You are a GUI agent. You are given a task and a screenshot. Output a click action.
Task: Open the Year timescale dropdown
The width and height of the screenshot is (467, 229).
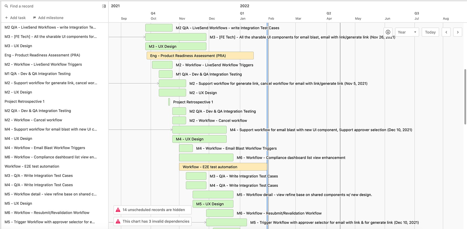click(407, 32)
